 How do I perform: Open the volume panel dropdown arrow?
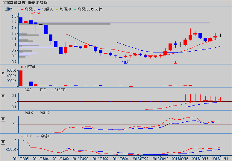pos(3,73)
